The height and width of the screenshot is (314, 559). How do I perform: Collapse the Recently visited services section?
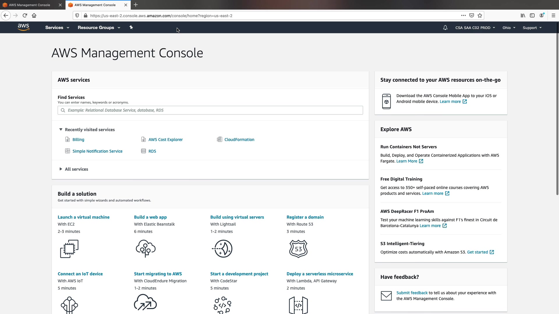(61, 130)
